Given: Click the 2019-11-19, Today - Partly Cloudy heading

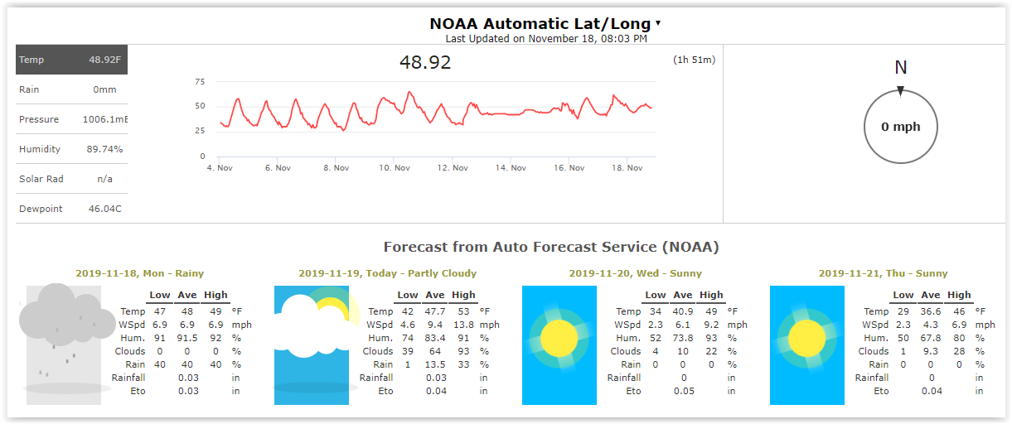Looking at the screenshot, I should (x=387, y=273).
